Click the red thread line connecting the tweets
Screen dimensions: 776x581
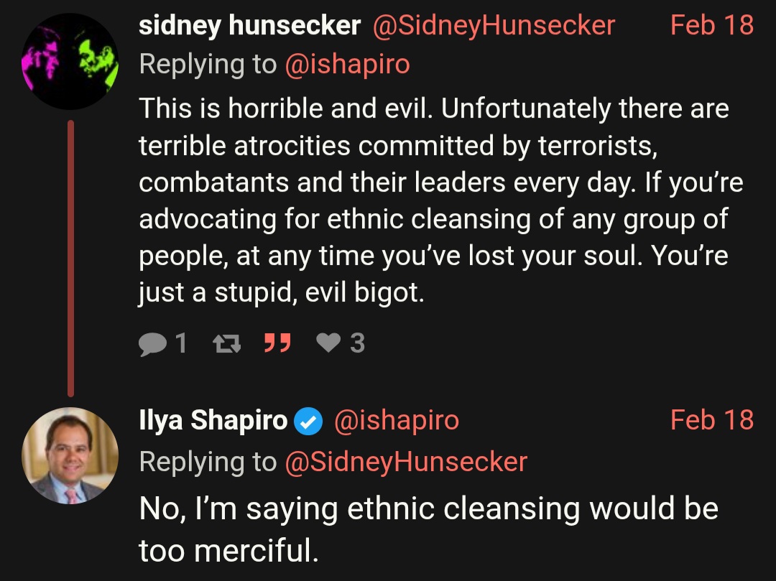pos(70,258)
